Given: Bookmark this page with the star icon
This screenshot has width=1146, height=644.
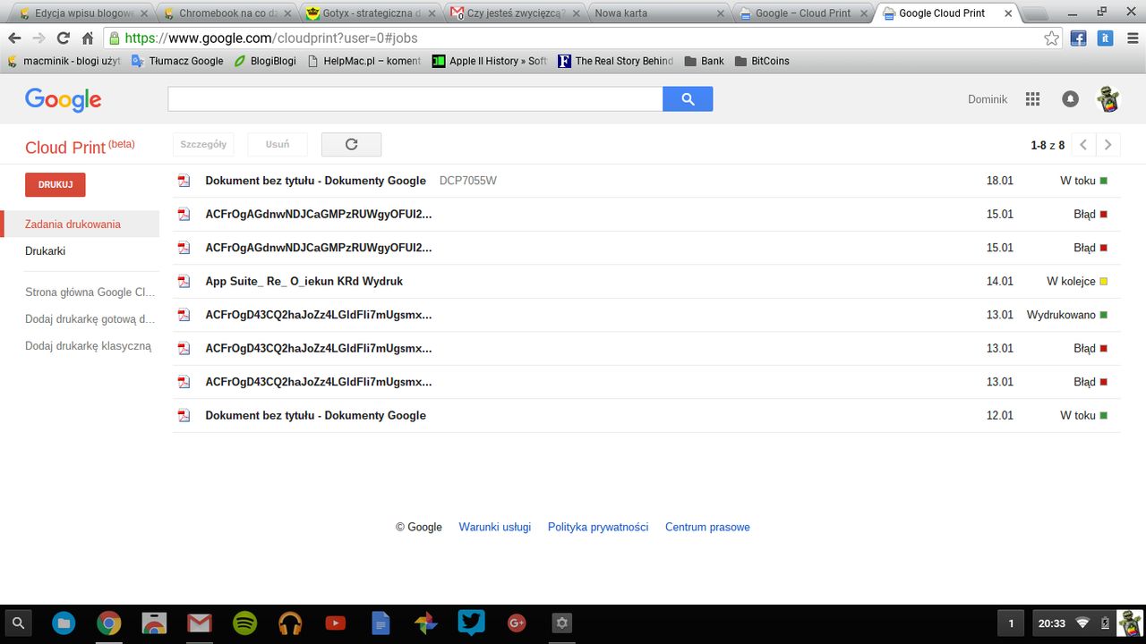Looking at the screenshot, I should point(1052,38).
